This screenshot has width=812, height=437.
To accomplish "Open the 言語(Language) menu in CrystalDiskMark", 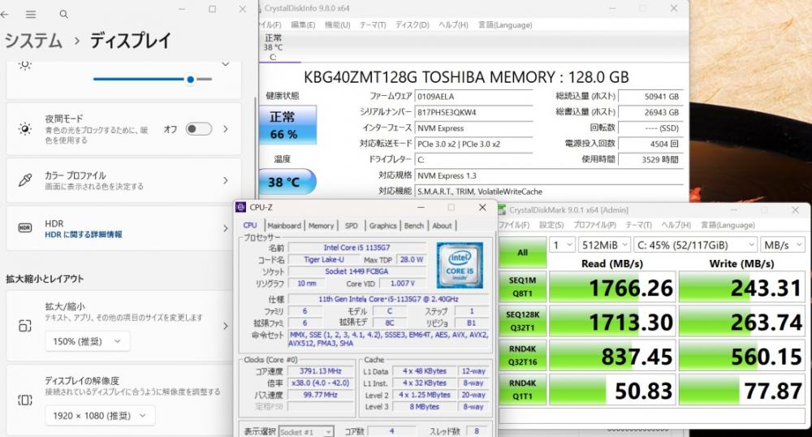I will tap(728, 225).
